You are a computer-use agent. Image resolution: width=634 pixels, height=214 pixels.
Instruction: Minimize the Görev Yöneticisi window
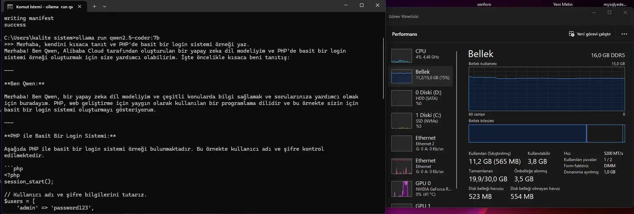(594, 12)
